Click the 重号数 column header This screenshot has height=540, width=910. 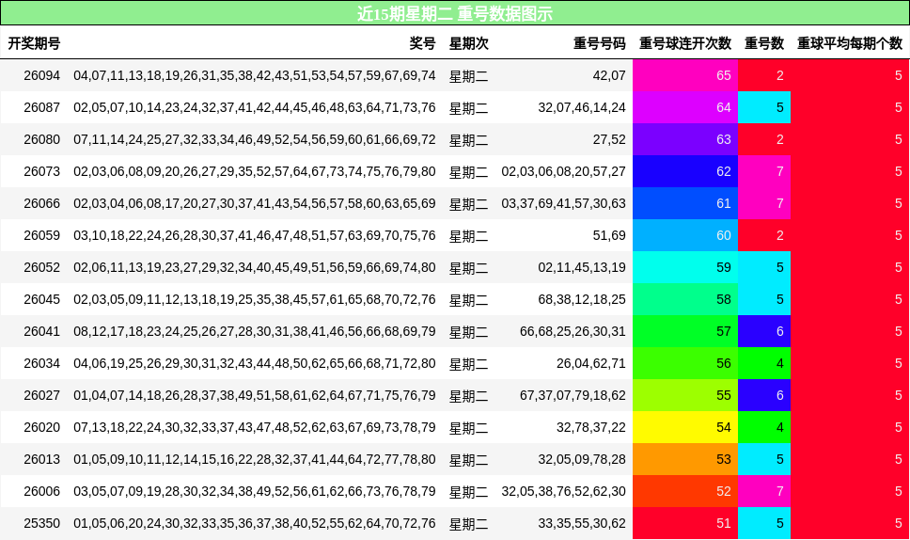764,43
